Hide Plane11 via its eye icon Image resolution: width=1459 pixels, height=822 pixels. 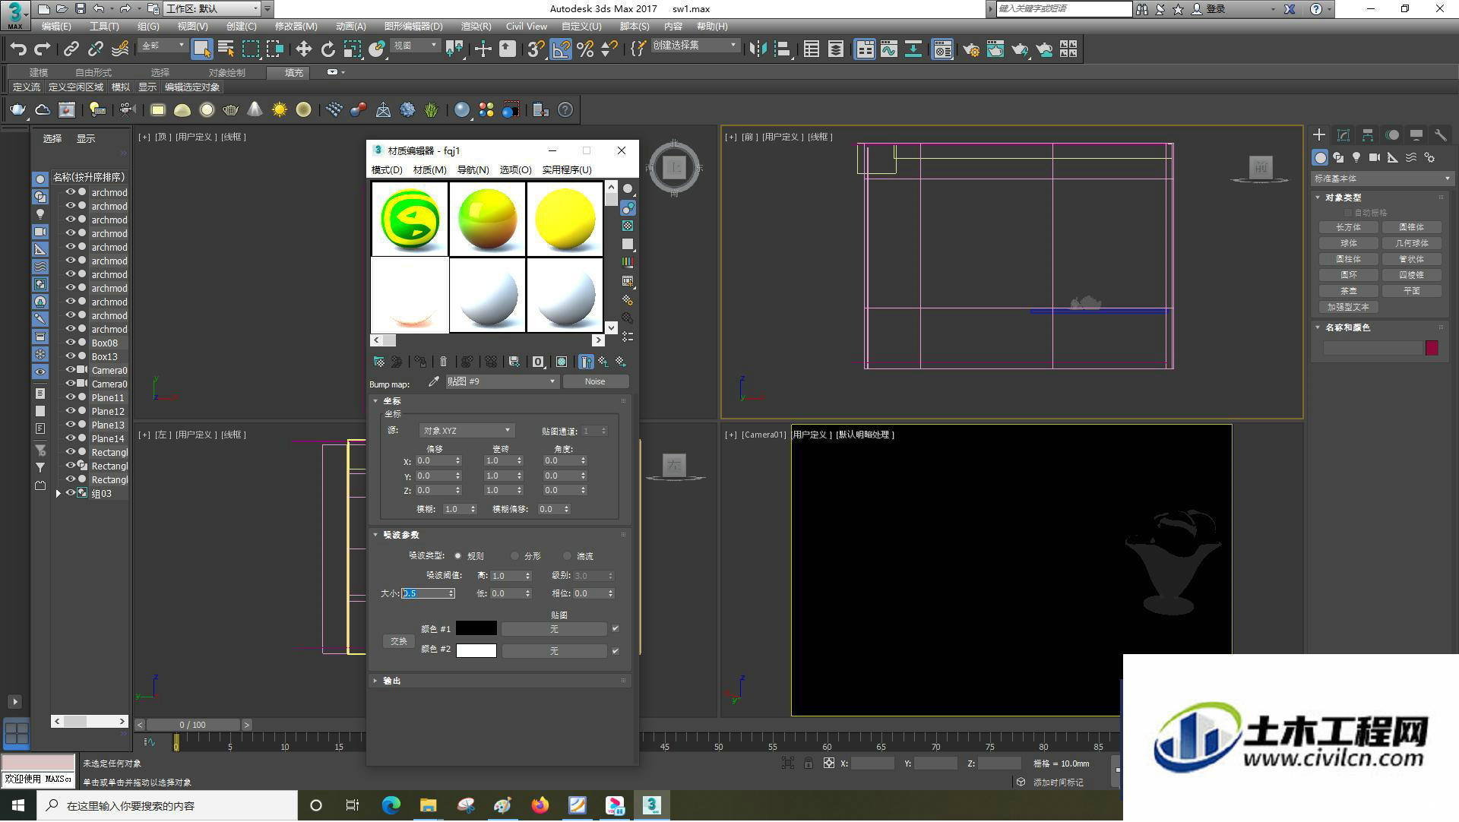click(71, 398)
